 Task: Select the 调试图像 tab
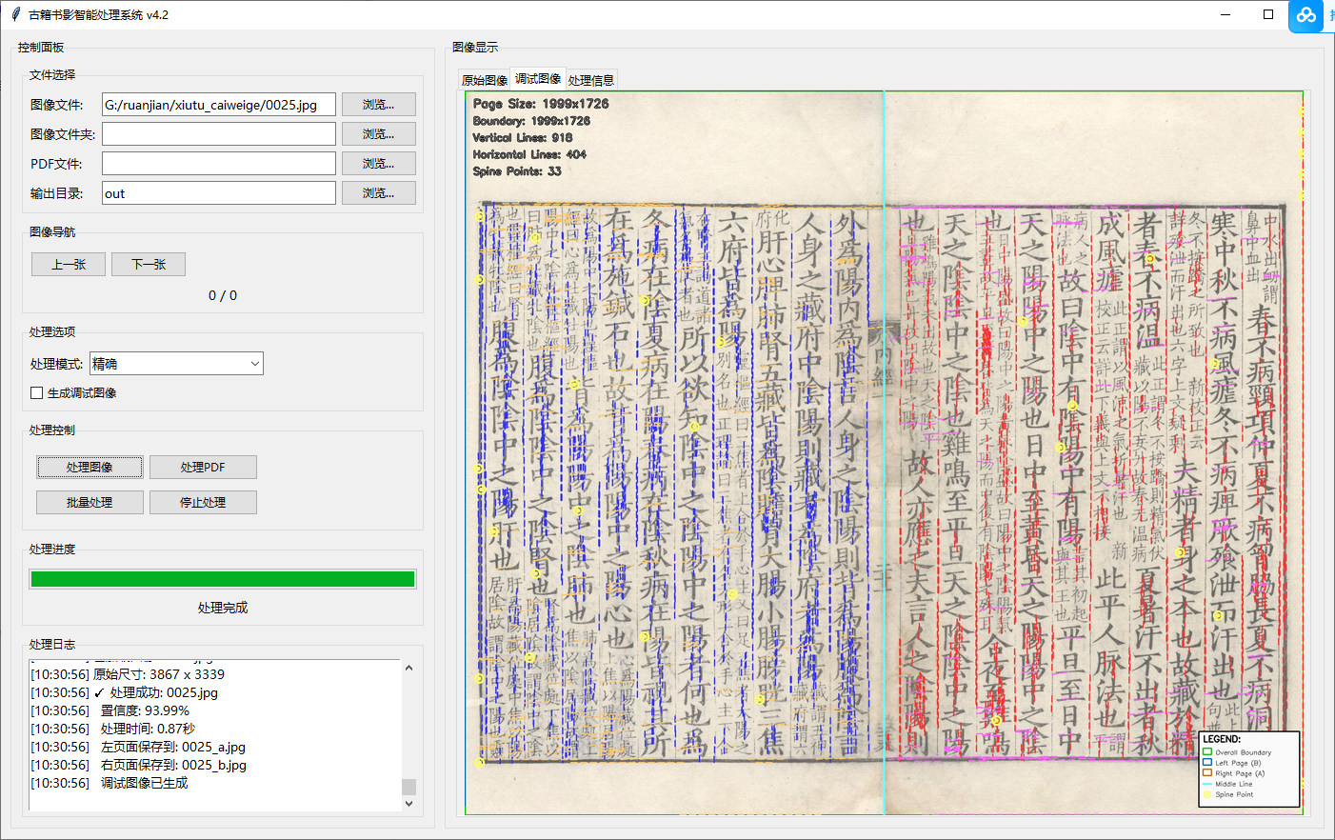click(x=537, y=79)
